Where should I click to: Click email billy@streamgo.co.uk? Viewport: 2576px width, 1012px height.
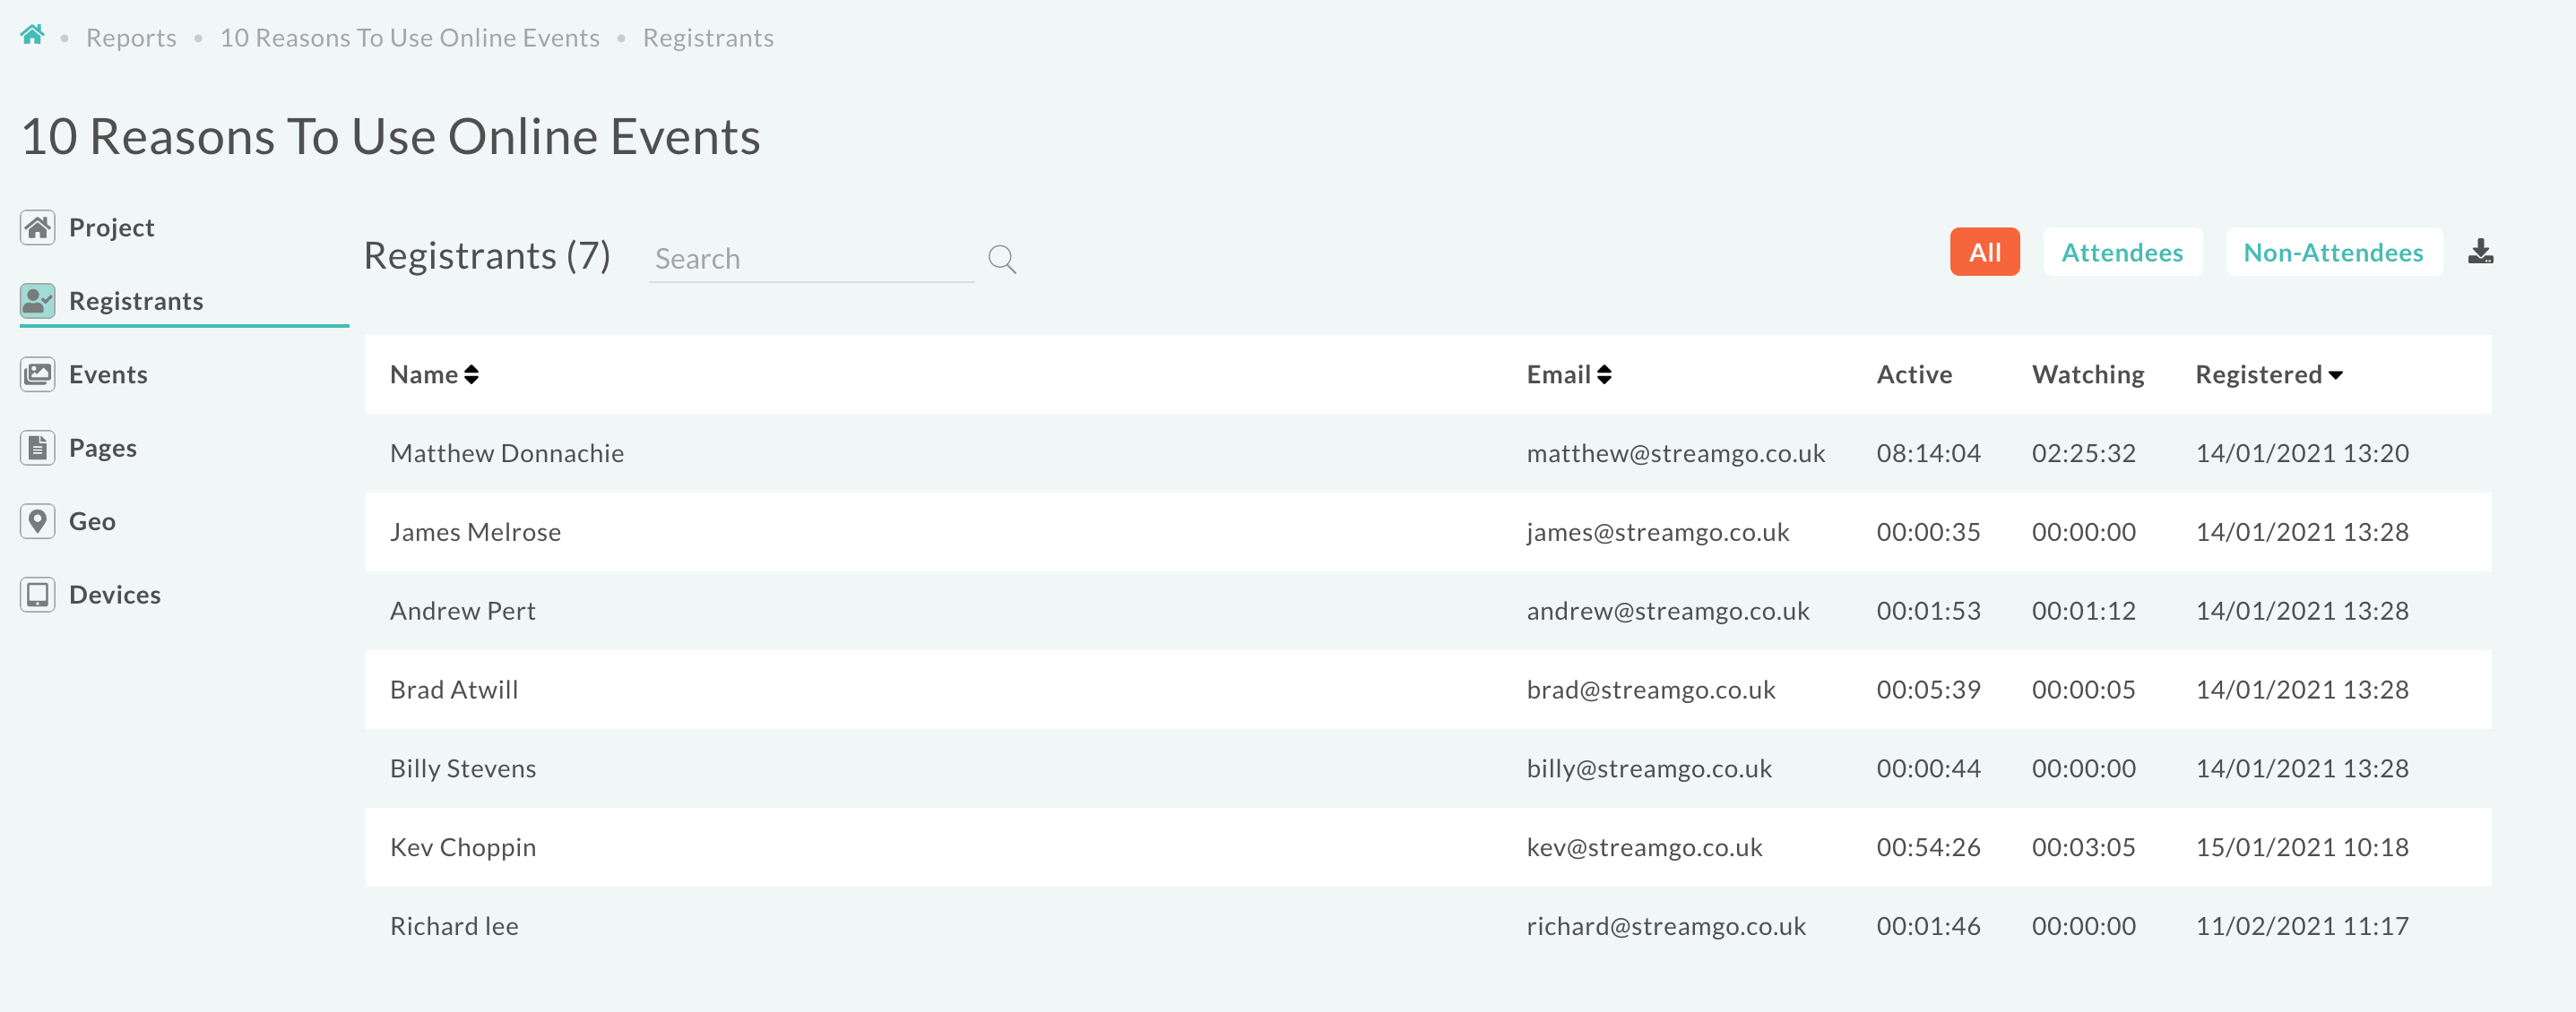[1649, 769]
